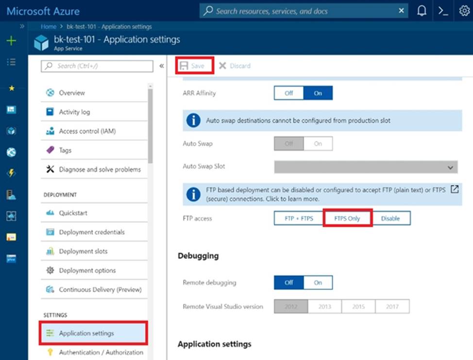
Task: Choose Visual Studio version 2015
Action: point(359,306)
